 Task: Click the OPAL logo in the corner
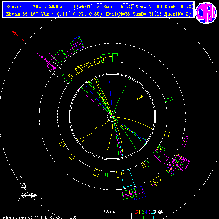(x=206, y=13)
